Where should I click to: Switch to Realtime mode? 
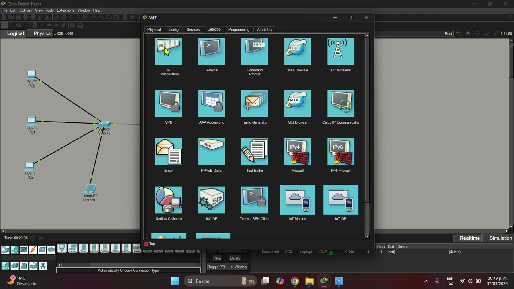[x=467, y=238]
